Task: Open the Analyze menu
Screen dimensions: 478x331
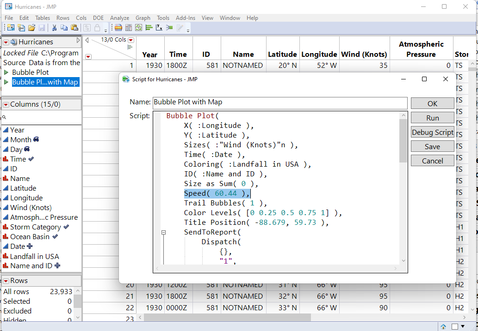Action: (119, 18)
